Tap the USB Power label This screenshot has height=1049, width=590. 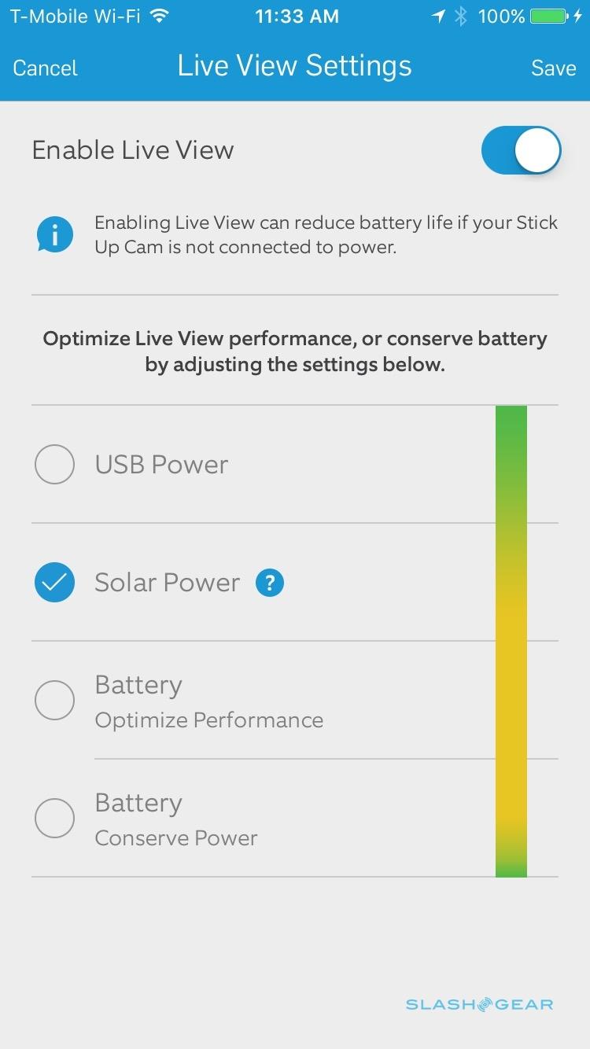[x=161, y=465]
